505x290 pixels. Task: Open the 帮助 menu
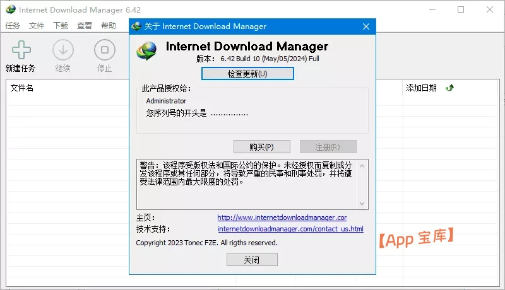(108, 25)
